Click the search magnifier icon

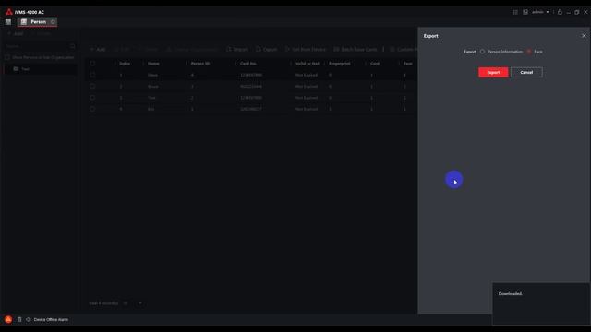[72, 46]
